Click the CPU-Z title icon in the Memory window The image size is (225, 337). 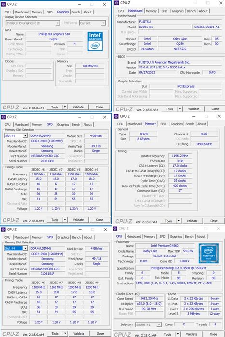point(116,116)
